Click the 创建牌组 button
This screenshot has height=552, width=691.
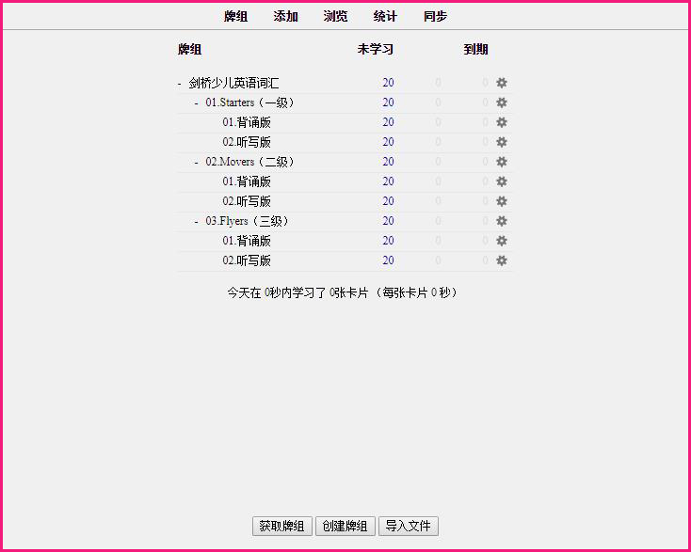coord(345,526)
